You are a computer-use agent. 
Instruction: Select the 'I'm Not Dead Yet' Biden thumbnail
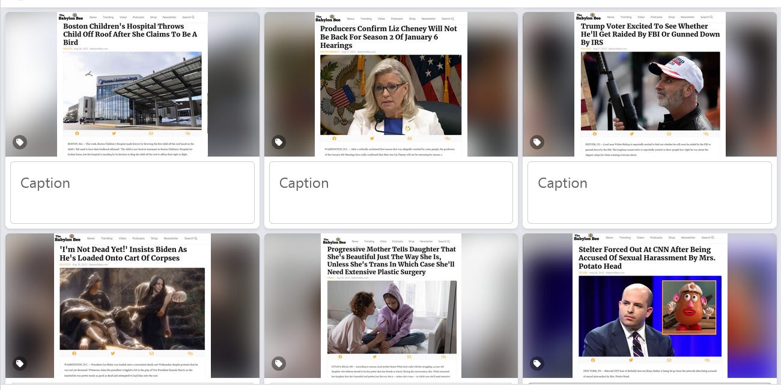click(132, 305)
